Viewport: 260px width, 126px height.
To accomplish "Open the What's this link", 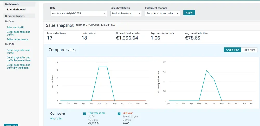I will coord(56,118).
